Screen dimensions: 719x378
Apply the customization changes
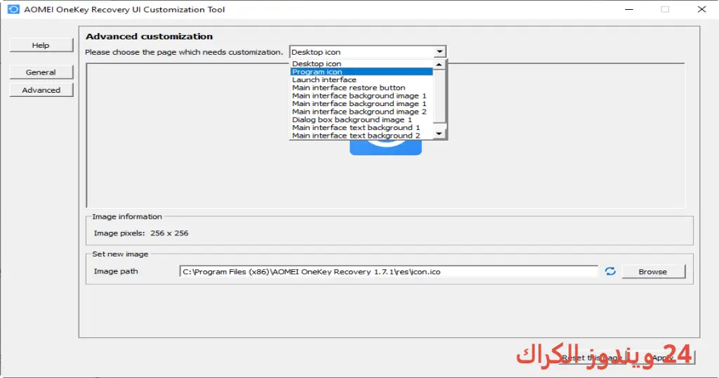point(663,358)
